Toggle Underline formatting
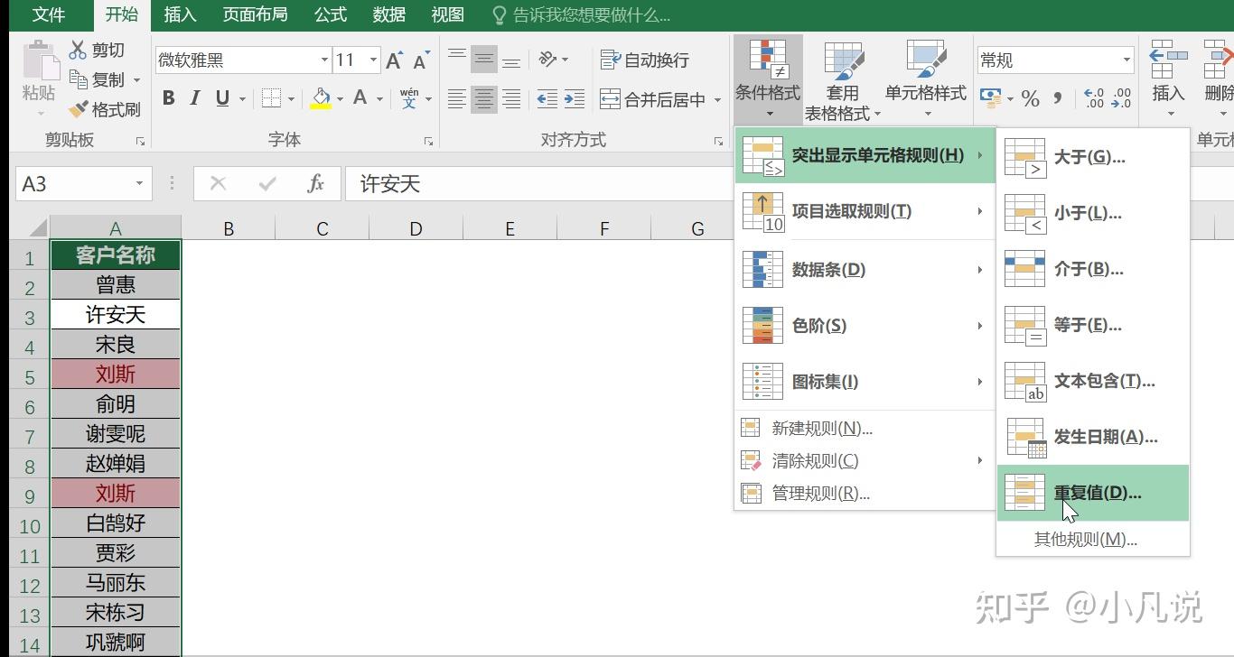Viewport: 1234px width, 657px height. pyautogui.click(x=222, y=98)
